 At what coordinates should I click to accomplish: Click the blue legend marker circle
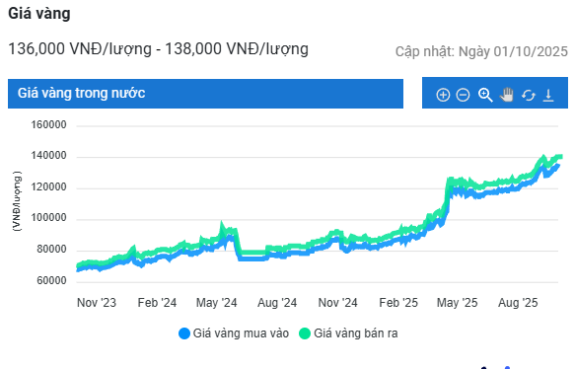pyautogui.click(x=184, y=333)
